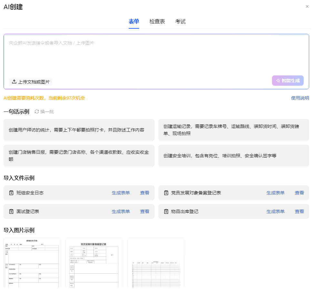The width and height of the screenshot is (314, 292).
Task: Click the clipboard icon for 物品出库登记
Action: [166, 211]
